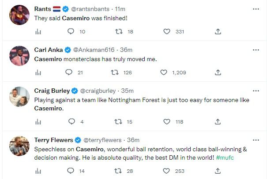
Task: Like Carl Anka's tweet with 1,209 likes
Action: pos(164,73)
